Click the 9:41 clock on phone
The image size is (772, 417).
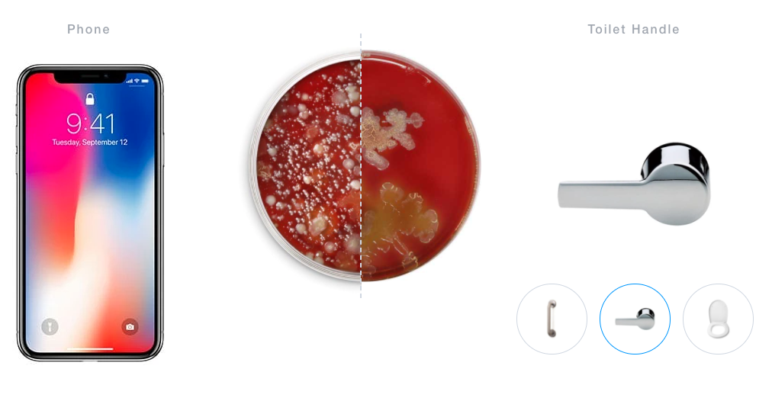click(x=91, y=123)
